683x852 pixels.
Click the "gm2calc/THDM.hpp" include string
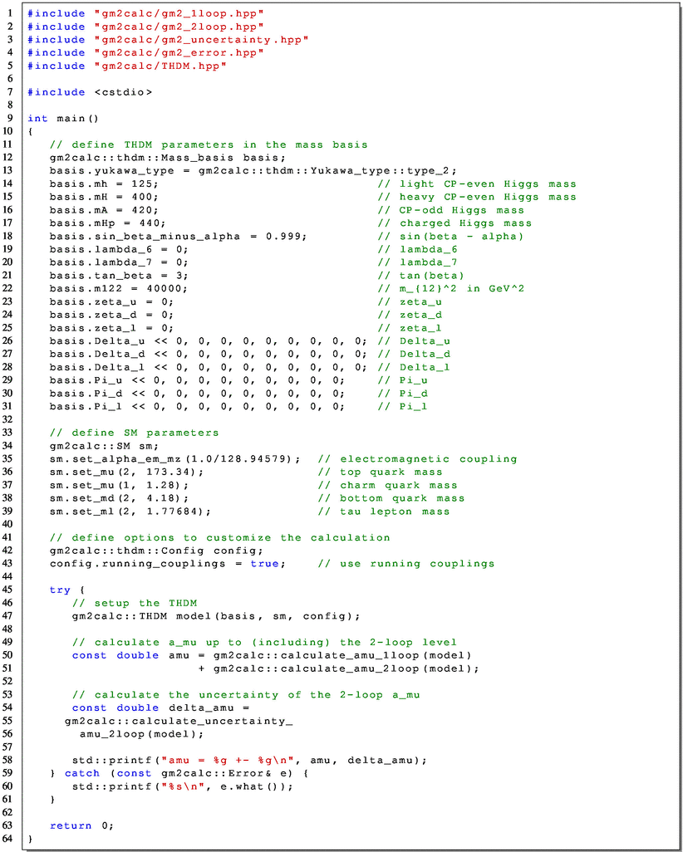tap(161, 66)
